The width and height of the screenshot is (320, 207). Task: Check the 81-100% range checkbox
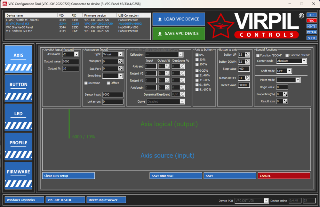(x=197, y=89)
